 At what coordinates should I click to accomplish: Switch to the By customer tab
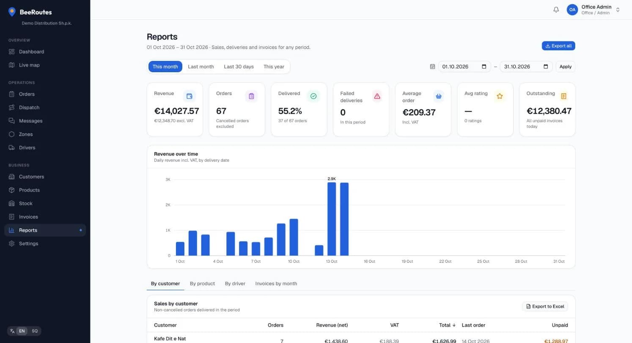(165, 283)
